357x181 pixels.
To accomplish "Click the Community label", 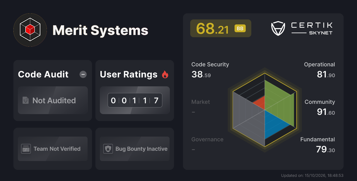I will click(320, 102).
